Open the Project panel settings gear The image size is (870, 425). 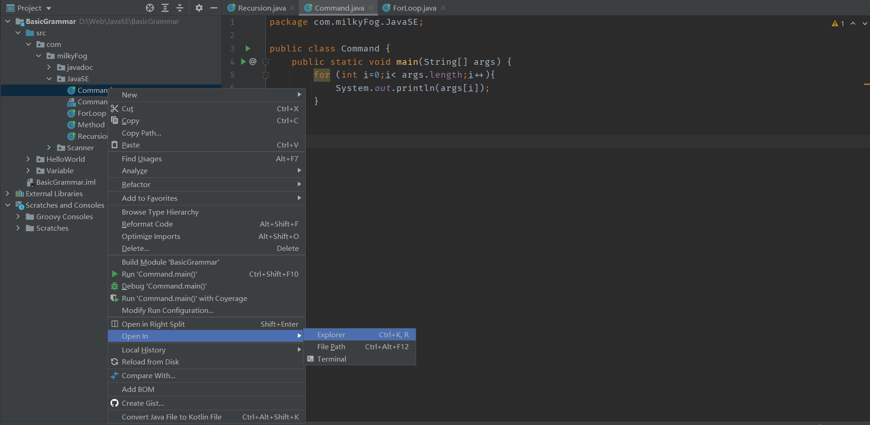tap(199, 8)
